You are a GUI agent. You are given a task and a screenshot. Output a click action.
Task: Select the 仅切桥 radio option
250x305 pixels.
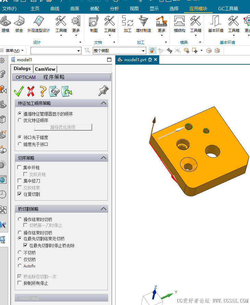click(x=20, y=259)
